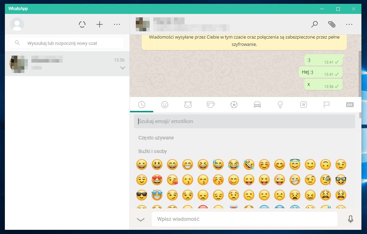This screenshot has width=367, height=234.
Task: Insert the winking face emoji, last in first row
Action: tap(341, 164)
